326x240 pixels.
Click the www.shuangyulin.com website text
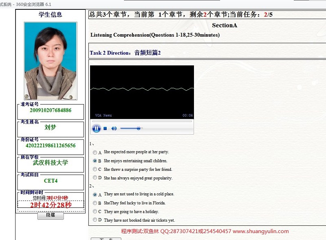click(261, 231)
